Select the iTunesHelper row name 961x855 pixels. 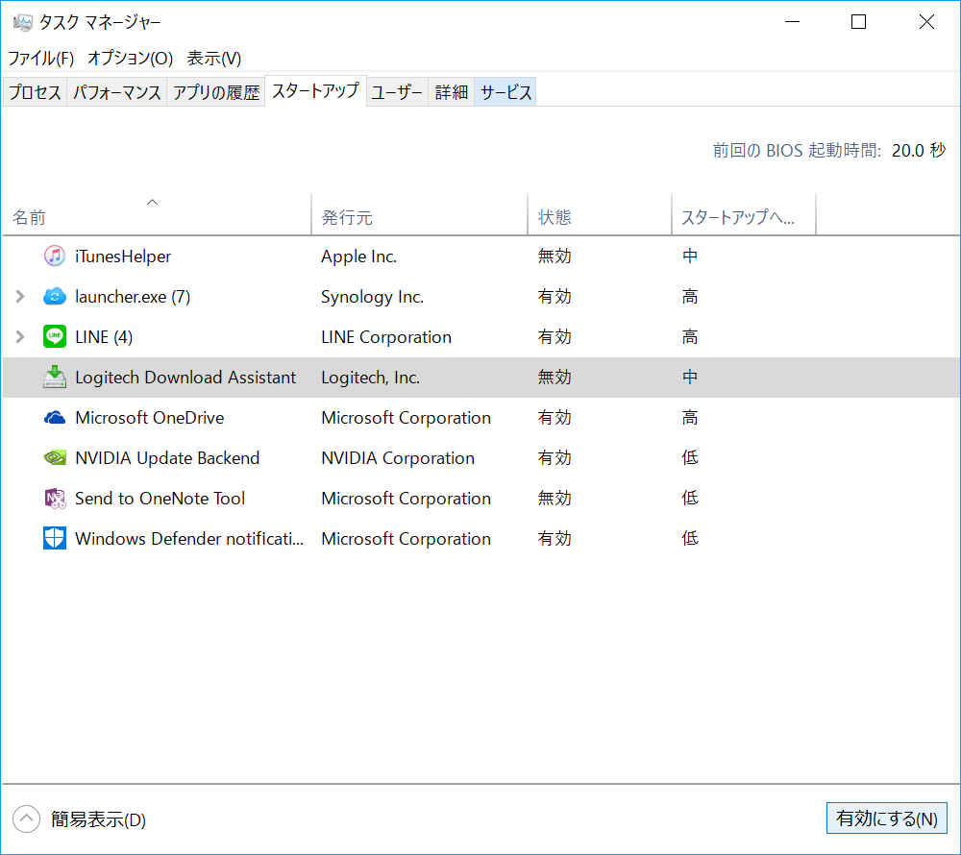(123, 256)
